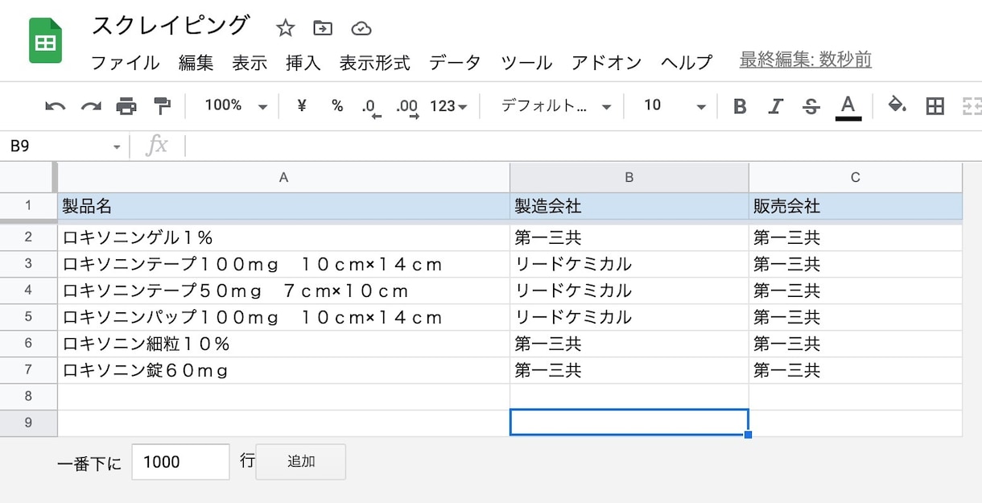Redo the last action
Image resolution: width=982 pixels, height=503 pixels.
[91, 106]
